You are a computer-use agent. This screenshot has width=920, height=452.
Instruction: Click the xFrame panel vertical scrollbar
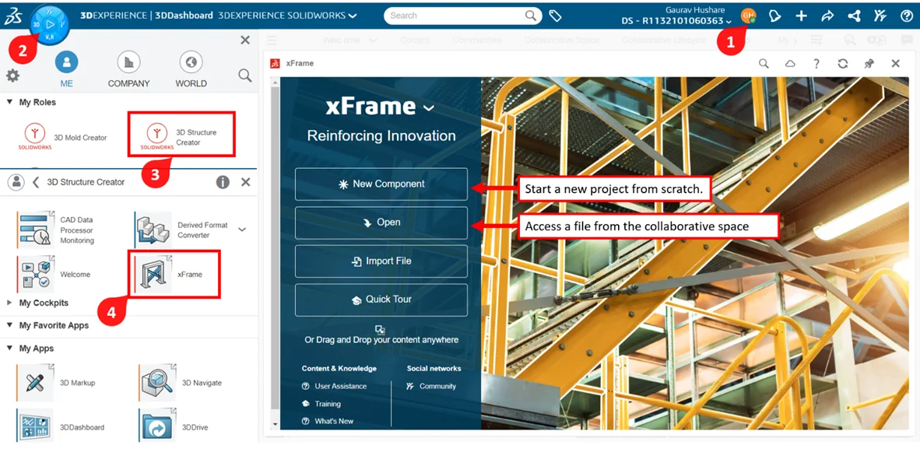[x=275, y=252]
